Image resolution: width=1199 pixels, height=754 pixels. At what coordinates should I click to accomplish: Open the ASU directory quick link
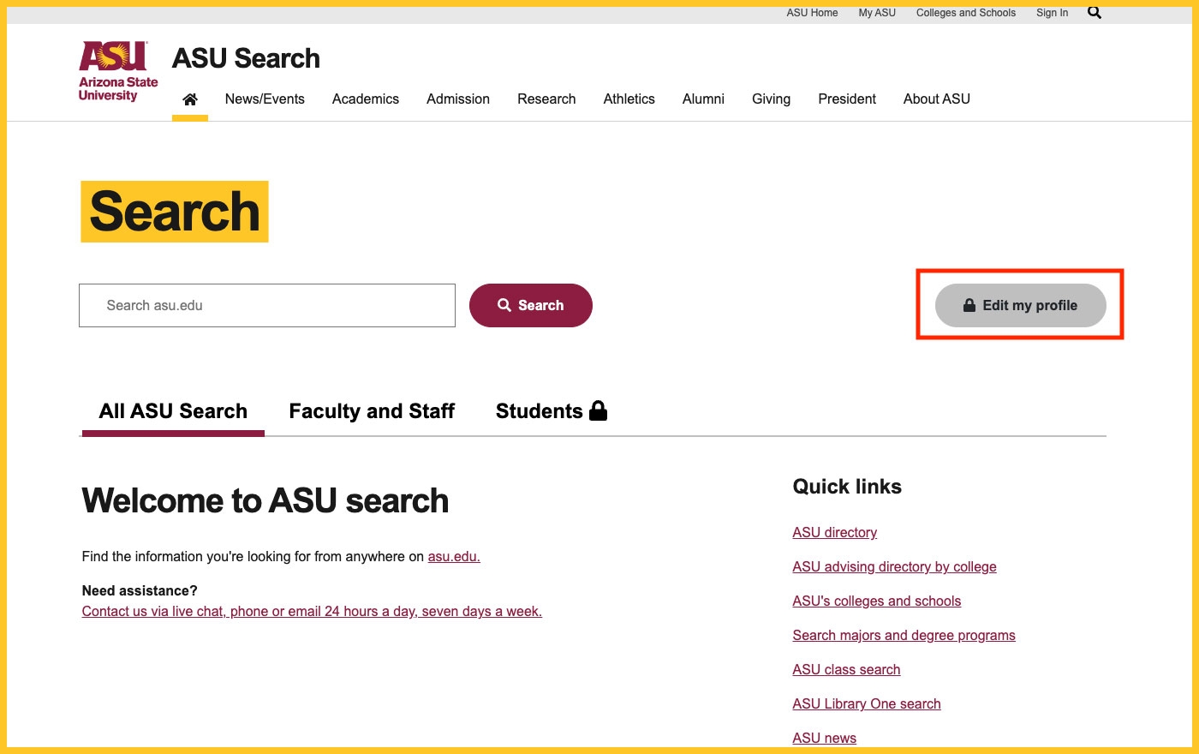point(834,533)
